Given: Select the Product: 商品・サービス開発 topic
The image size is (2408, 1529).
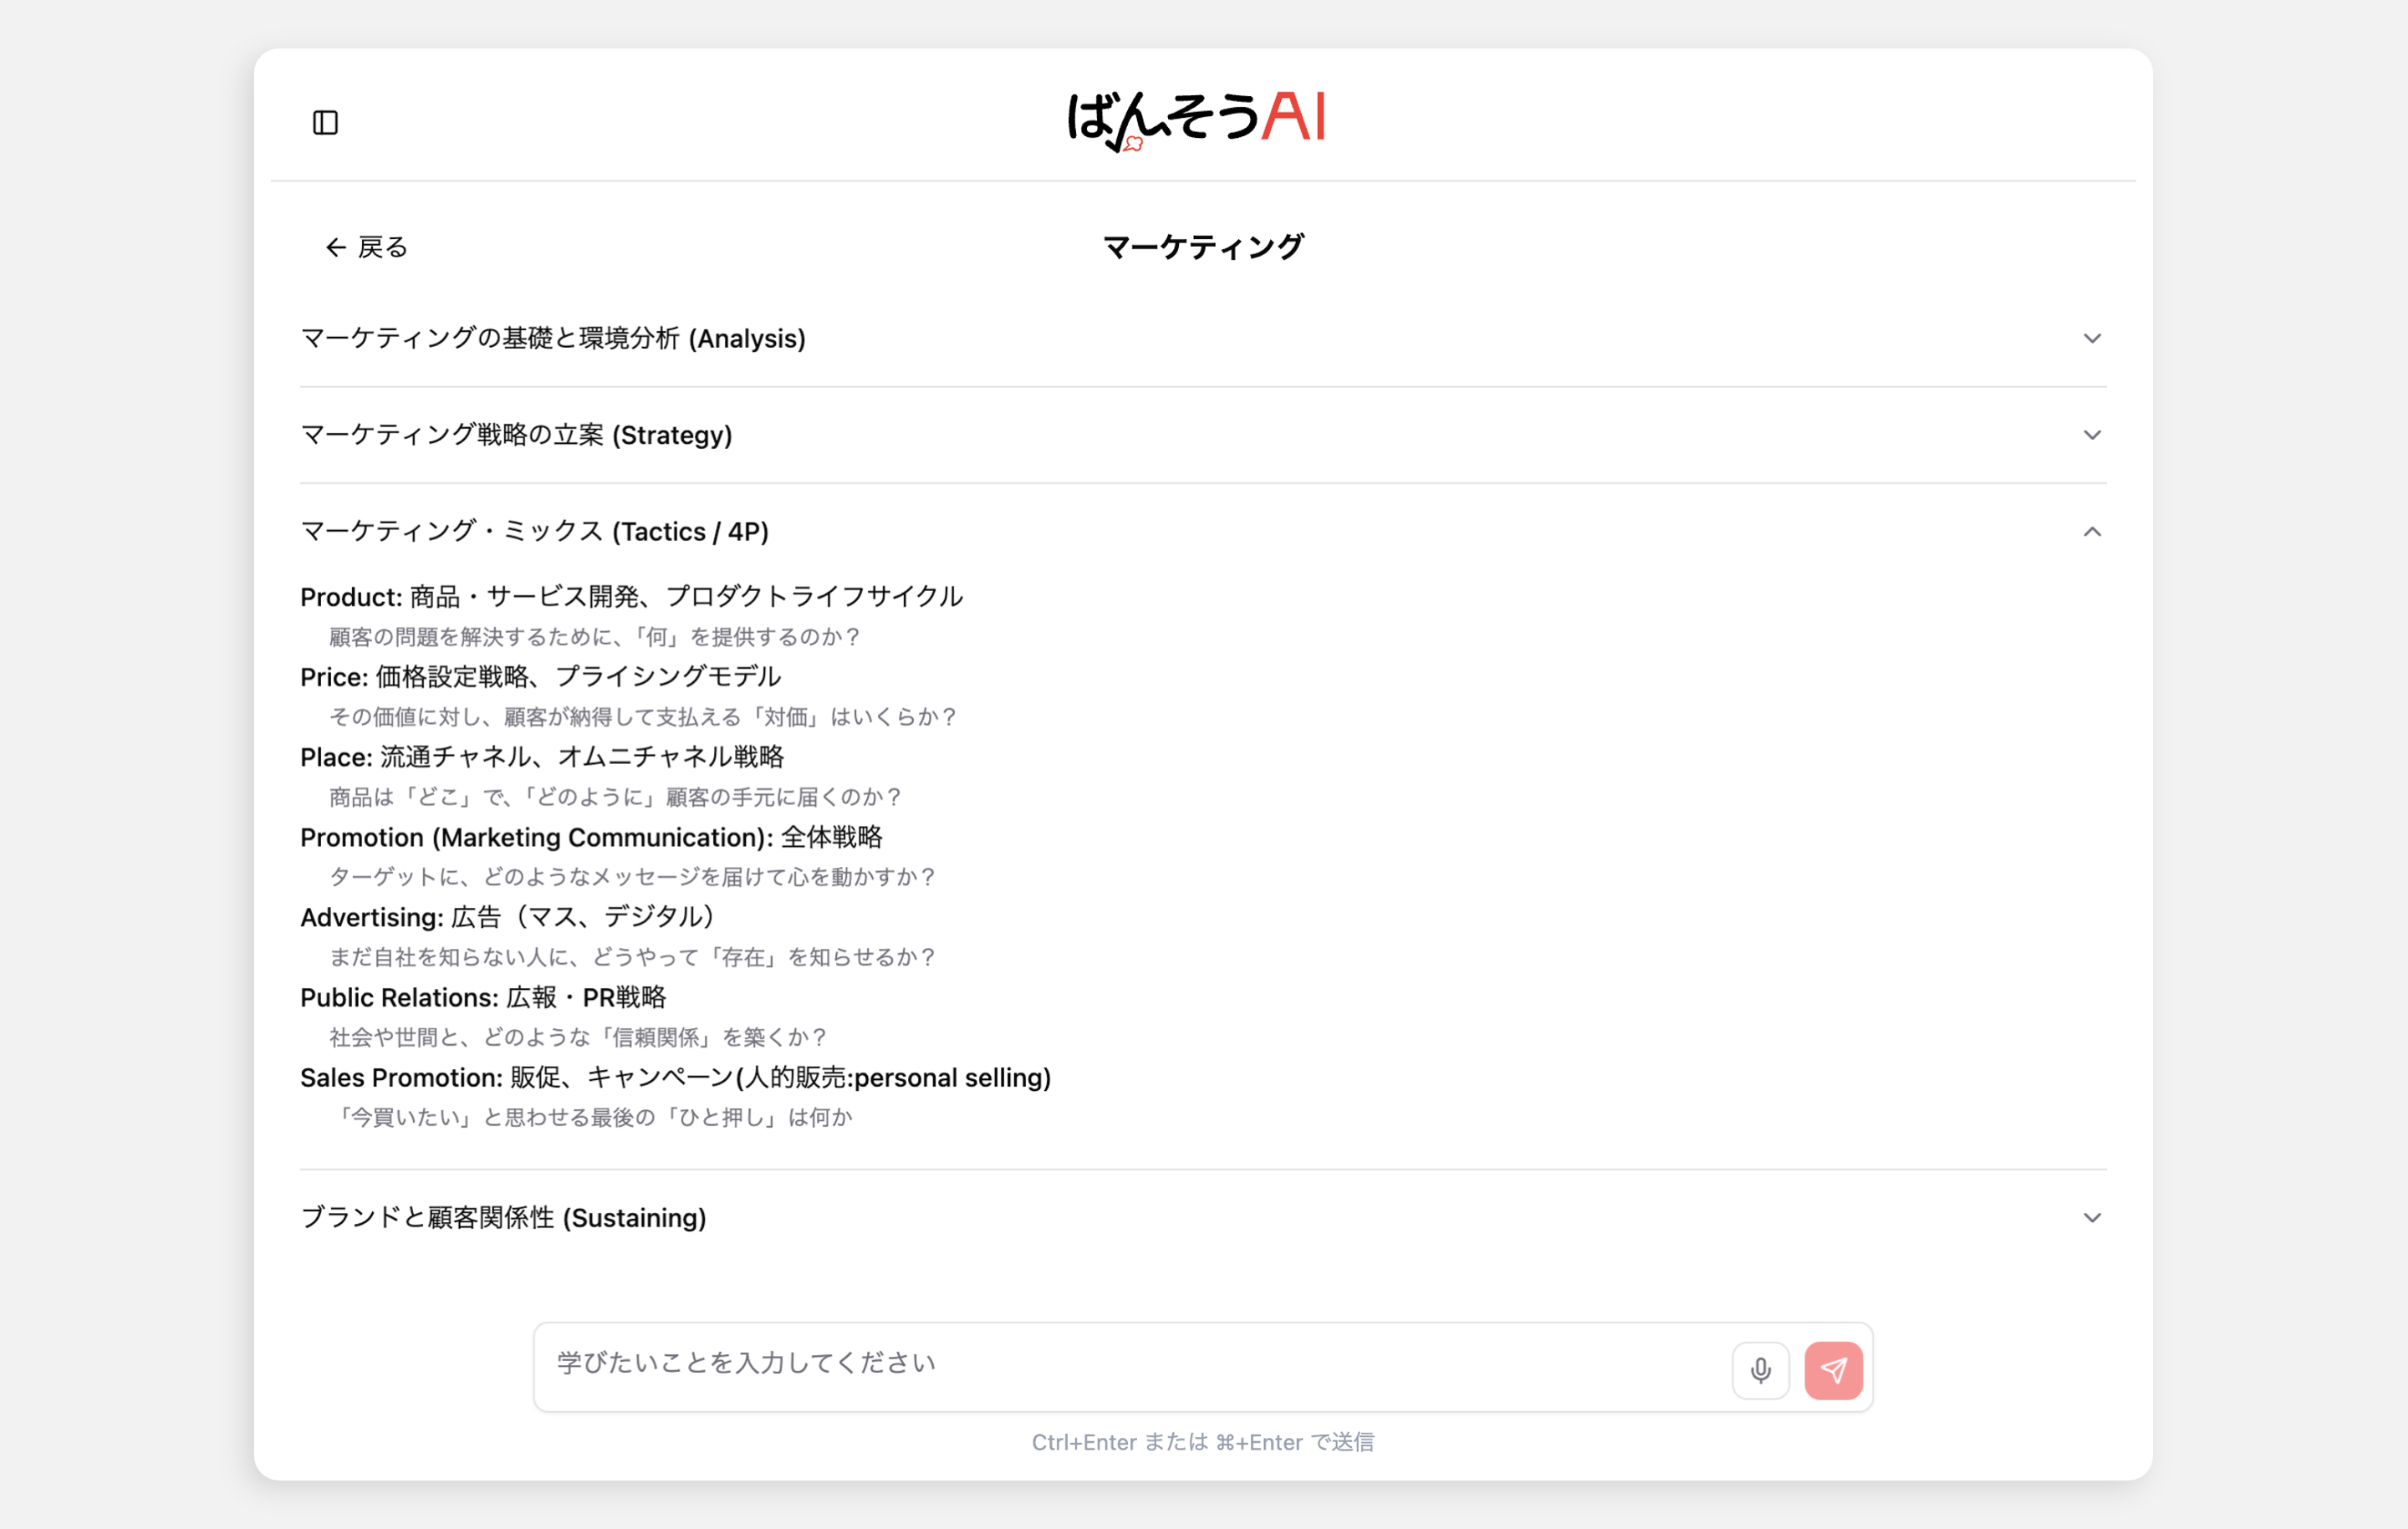Looking at the screenshot, I should [x=631, y=597].
